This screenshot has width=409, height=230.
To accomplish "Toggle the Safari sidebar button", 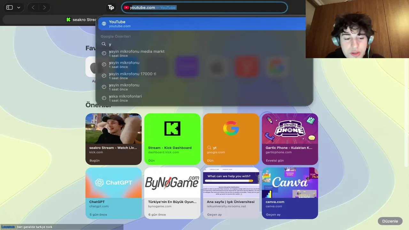I will (10, 7).
